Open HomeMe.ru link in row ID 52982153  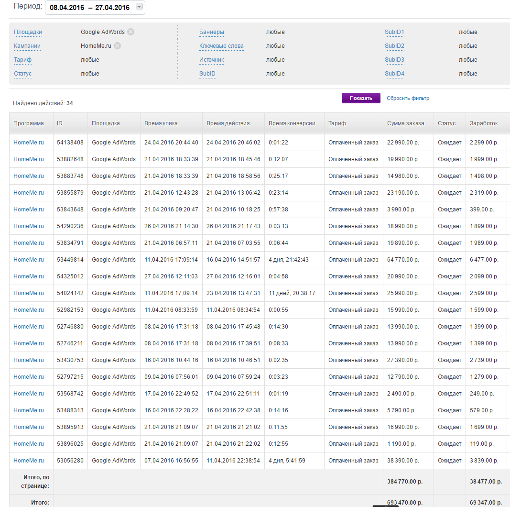(x=29, y=310)
